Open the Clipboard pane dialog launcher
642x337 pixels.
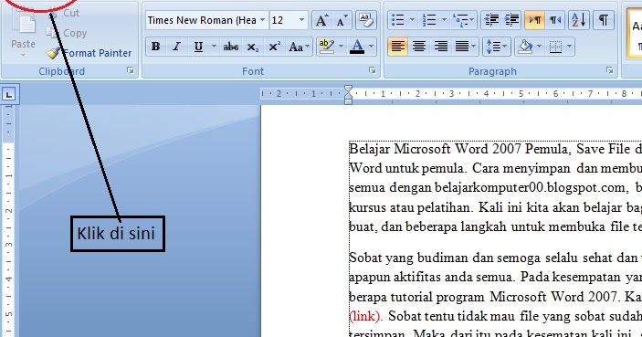[x=131, y=71]
